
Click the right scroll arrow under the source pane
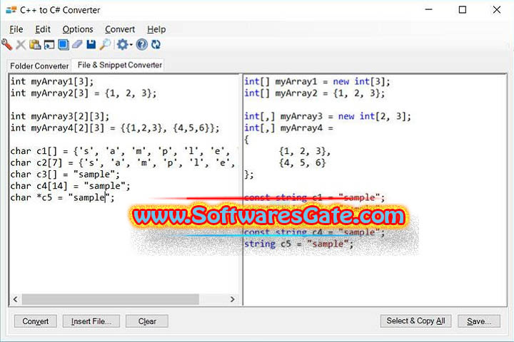point(232,299)
